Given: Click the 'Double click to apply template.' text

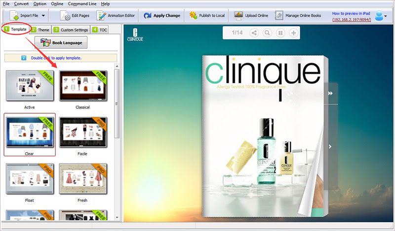Looking at the screenshot, I should pos(56,58).
